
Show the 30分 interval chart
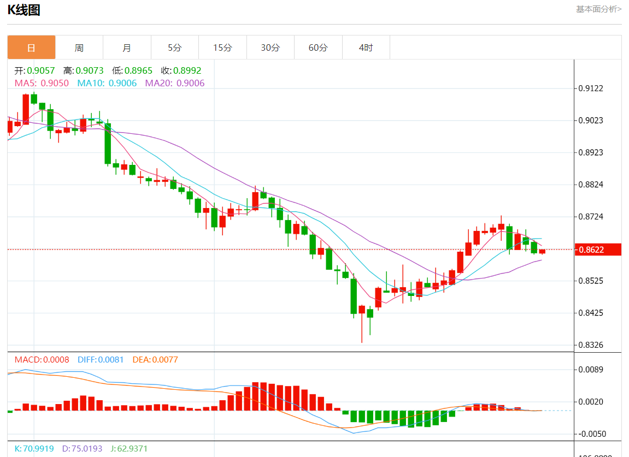(x=270, y=48)
